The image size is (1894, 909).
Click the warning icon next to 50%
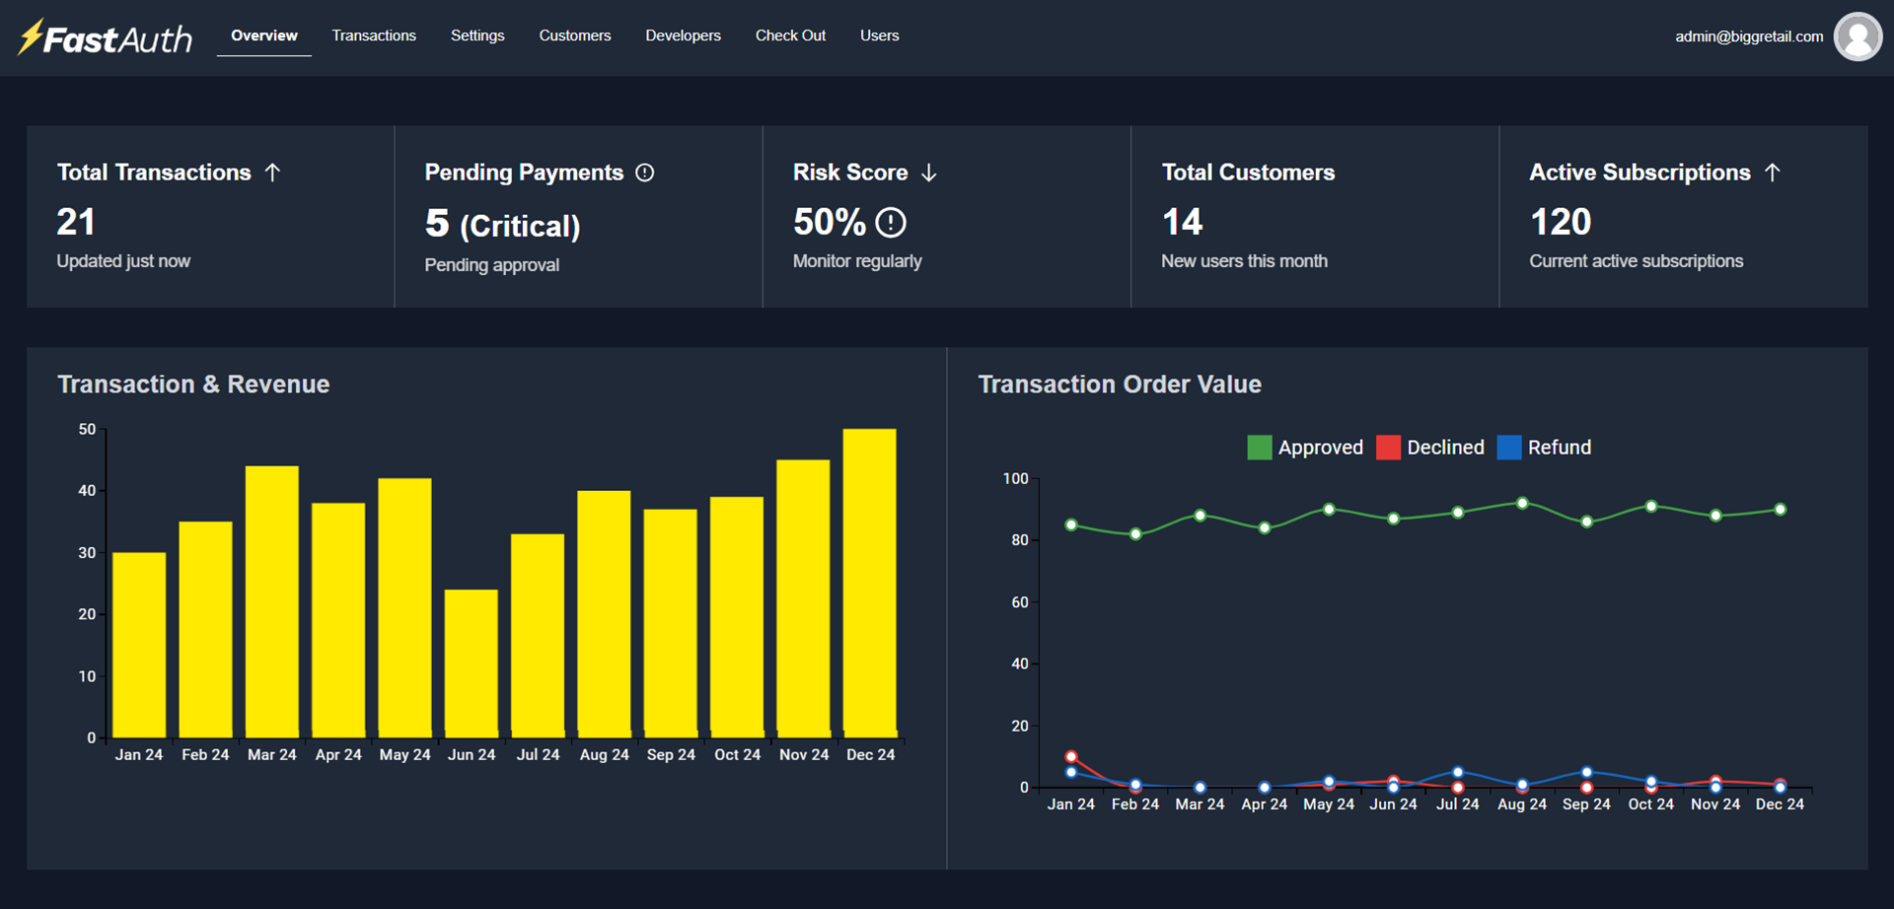coord(891,223)
